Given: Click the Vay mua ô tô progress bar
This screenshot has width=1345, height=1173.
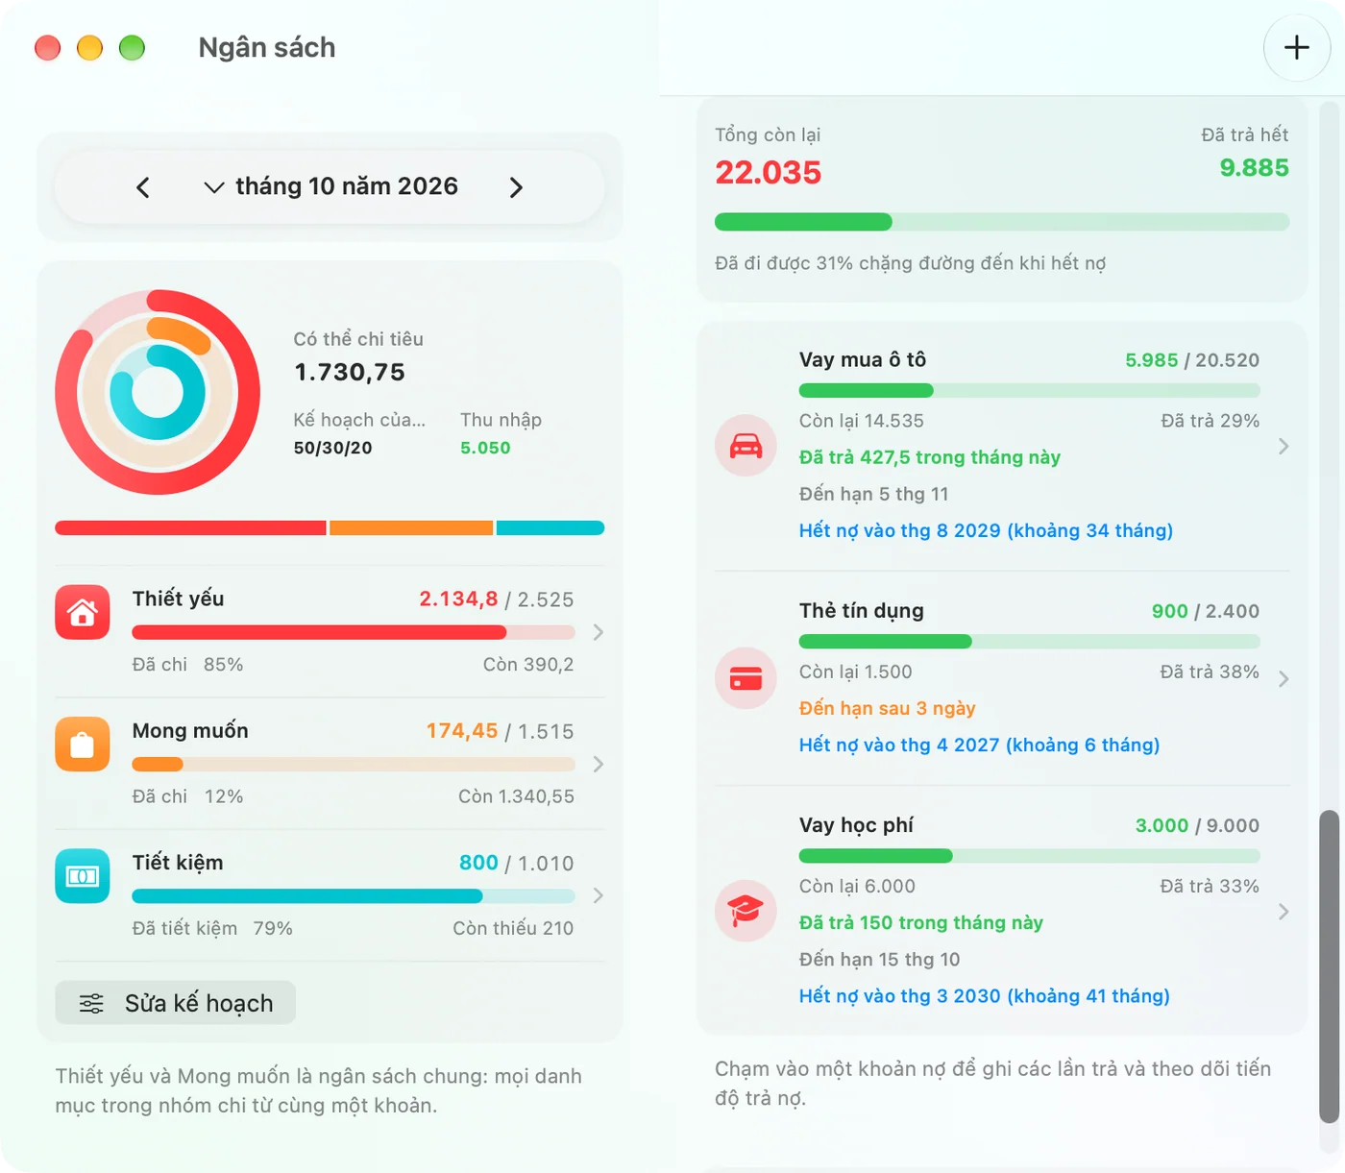Looking at the screenshot, I should (1029, 390).
